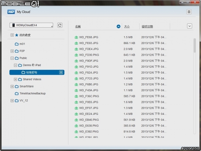Select file name WD_E392.PNG
Image resolution: width=201 pixels, height=151 pixels.
pos(89,132)
